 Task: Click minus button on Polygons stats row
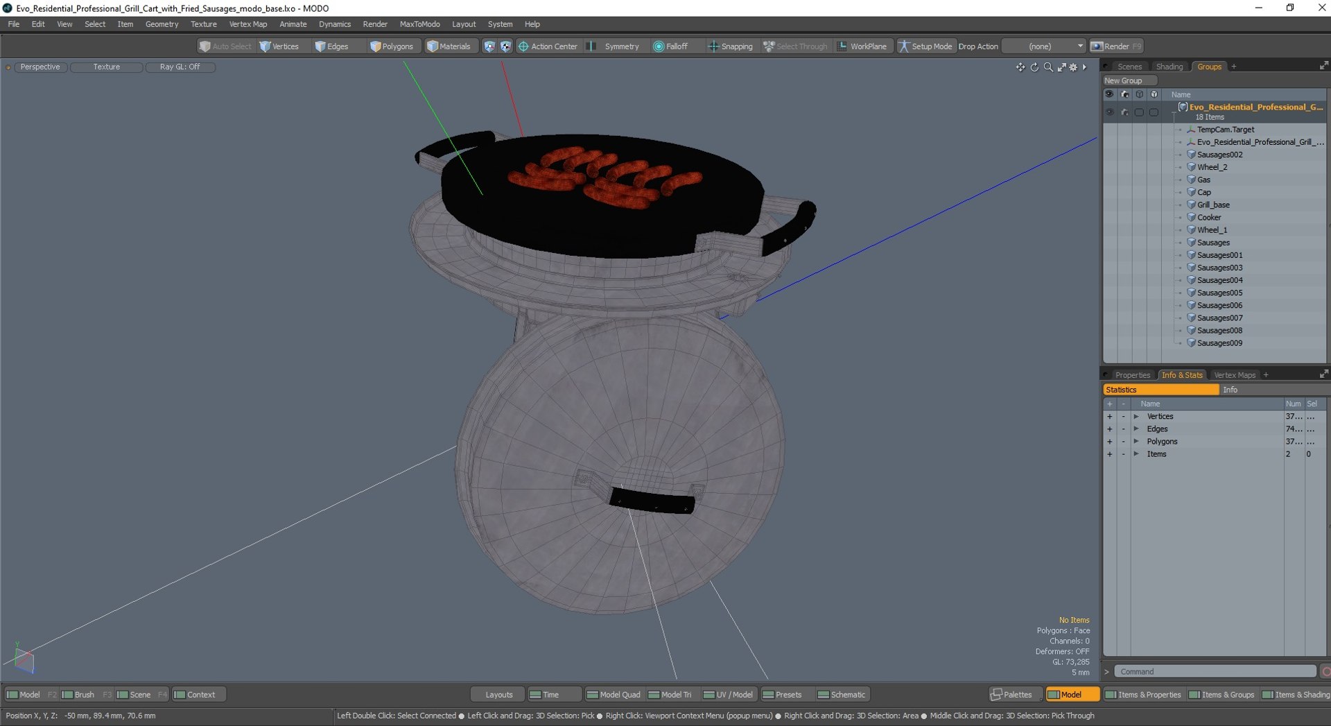click(1123, 442)
